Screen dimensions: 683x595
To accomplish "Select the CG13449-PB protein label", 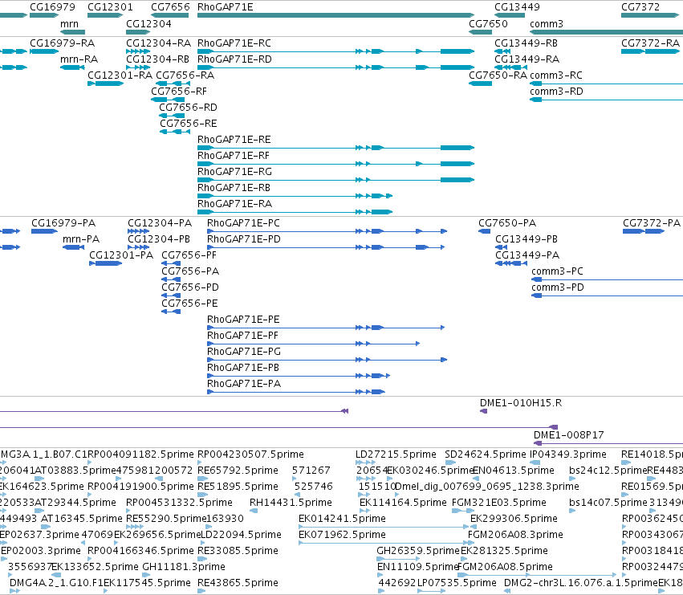I will [x=526, y=239].
